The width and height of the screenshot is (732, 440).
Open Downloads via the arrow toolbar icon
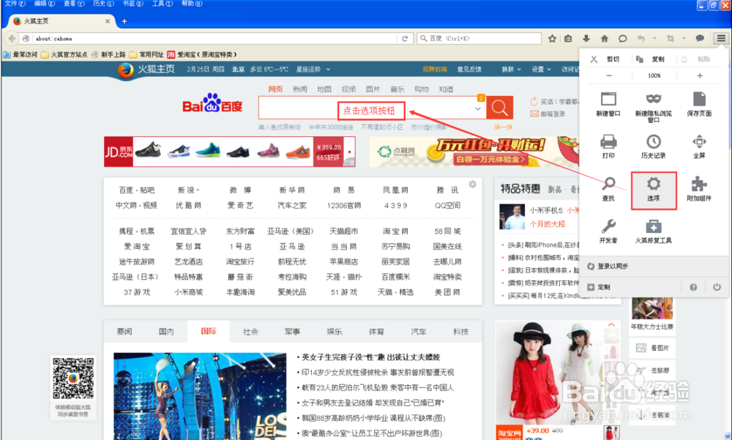[586, 38]
